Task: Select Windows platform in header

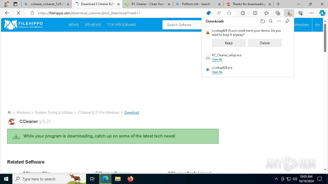Action: click(x=302, y=25)
